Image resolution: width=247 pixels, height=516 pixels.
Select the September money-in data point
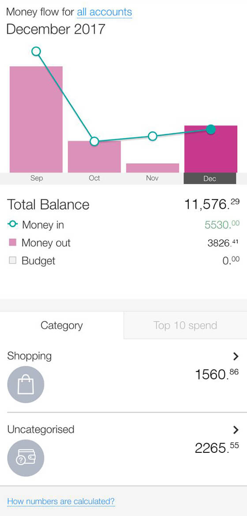36,51
